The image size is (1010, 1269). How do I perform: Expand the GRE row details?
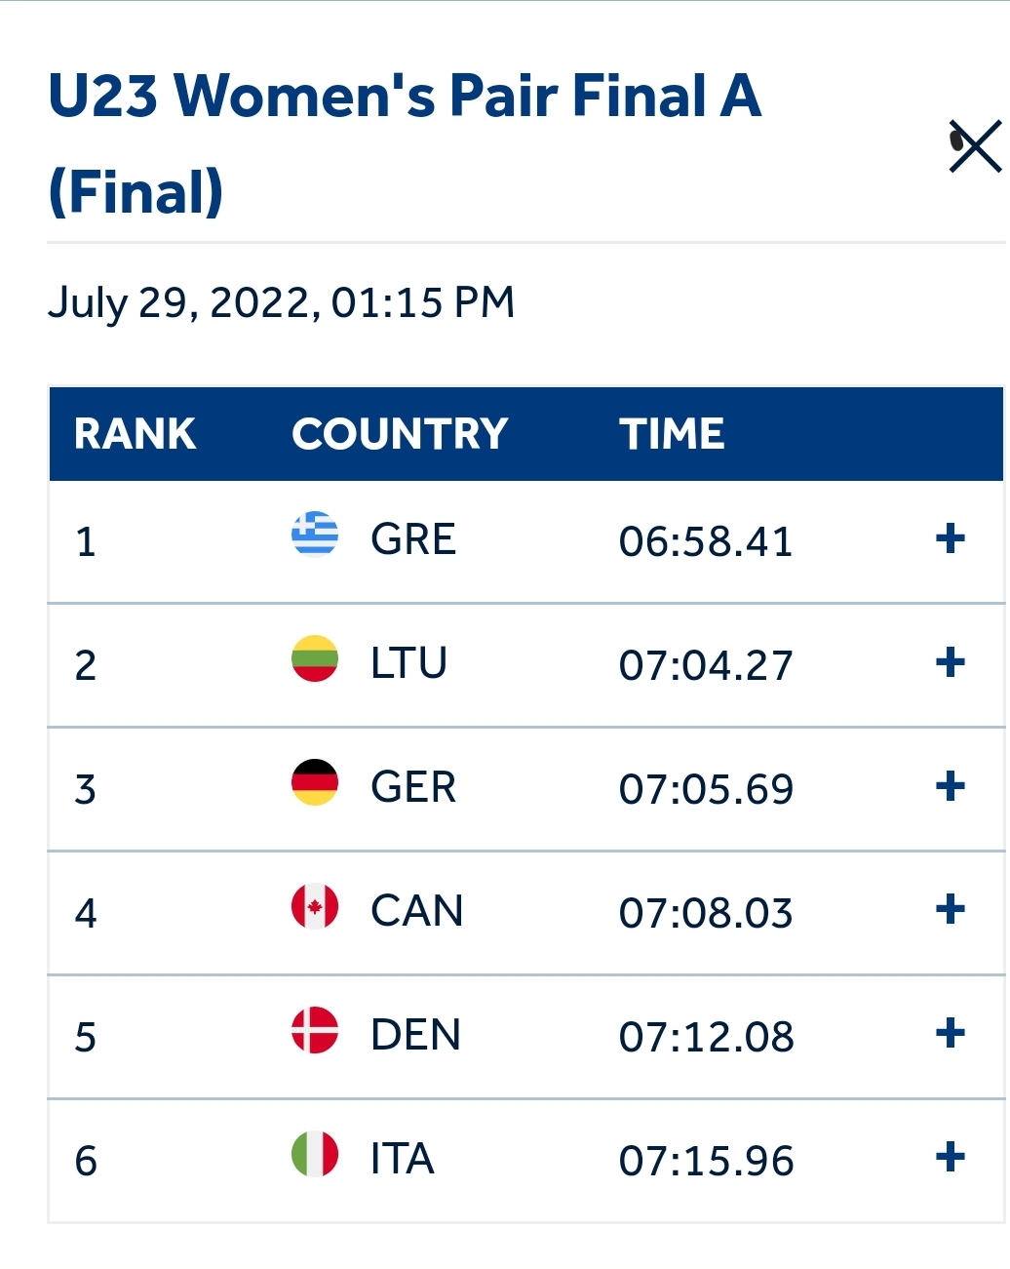click(950, 538)
